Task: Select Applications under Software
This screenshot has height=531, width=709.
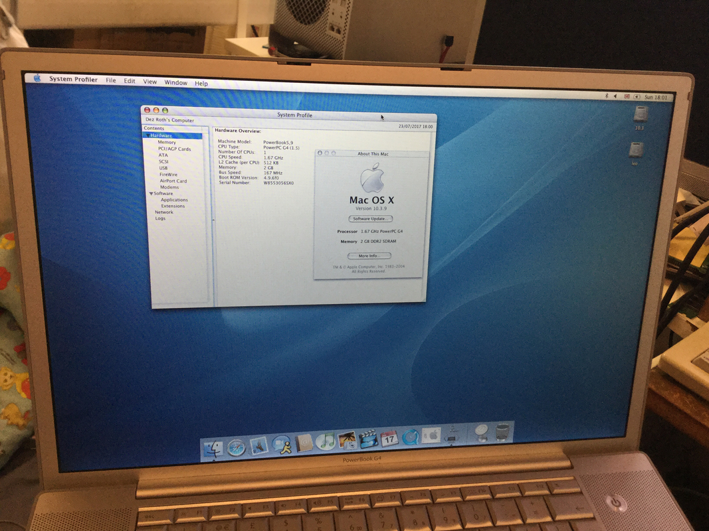Action: click(x=174, y=200)
